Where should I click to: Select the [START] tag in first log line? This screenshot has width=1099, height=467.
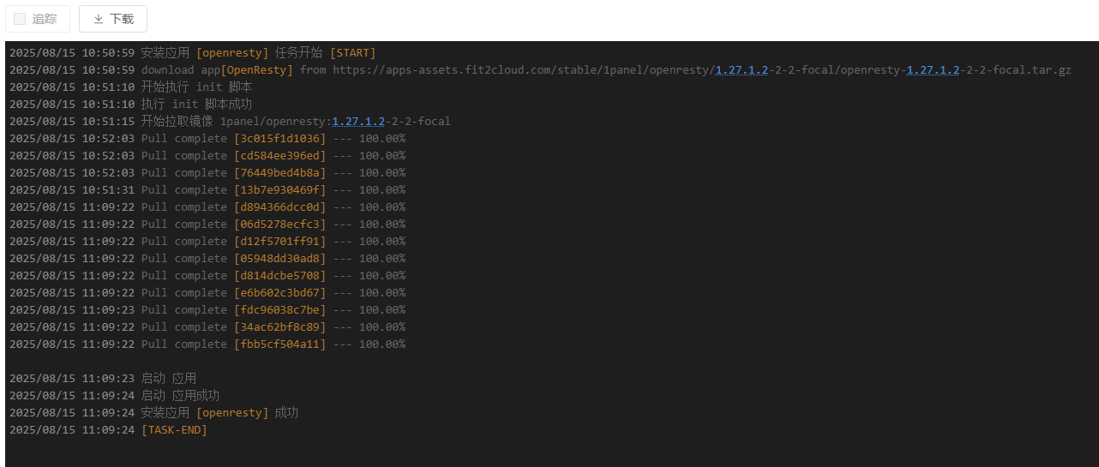coord(352,53)
